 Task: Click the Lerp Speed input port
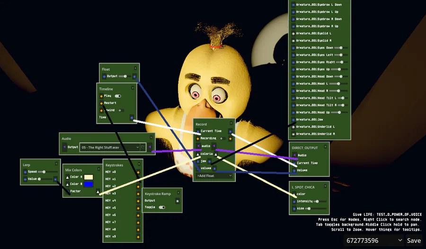click(25, 172)
